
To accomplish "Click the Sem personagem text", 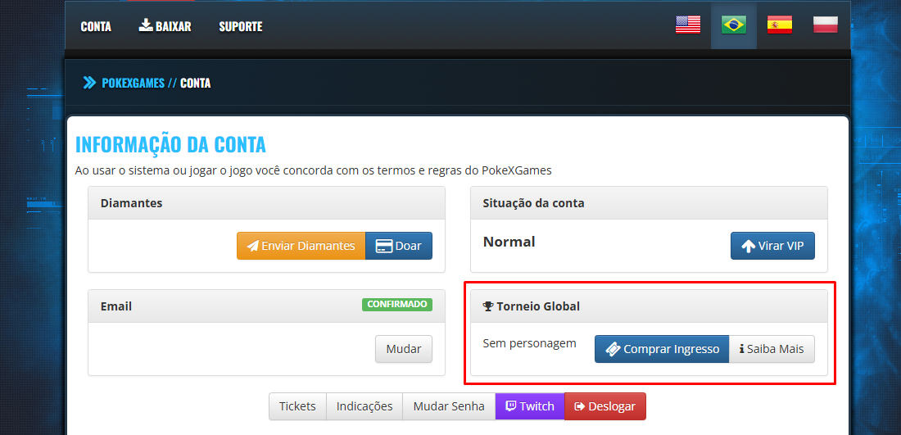I will click(x=529, y=343).
